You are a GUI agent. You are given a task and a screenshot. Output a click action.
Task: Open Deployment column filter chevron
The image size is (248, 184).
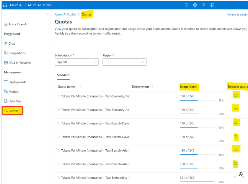(152, 87)
